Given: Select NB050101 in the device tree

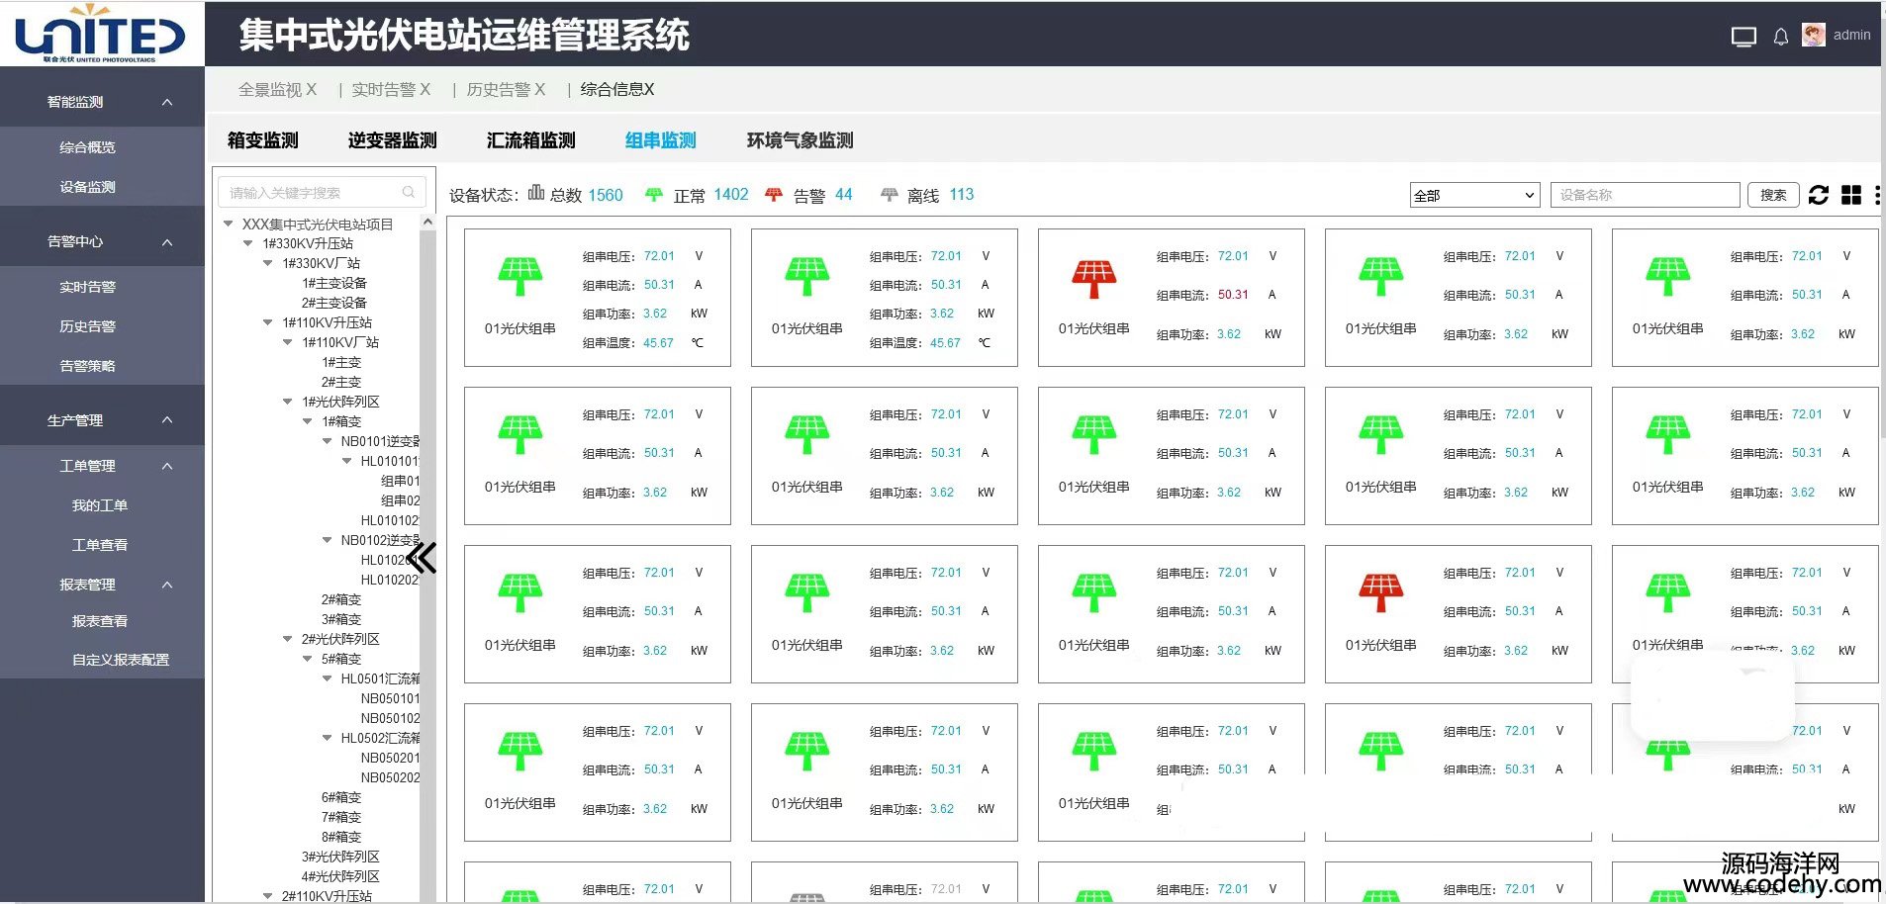Looking at the screenshot, I should 391,698.
